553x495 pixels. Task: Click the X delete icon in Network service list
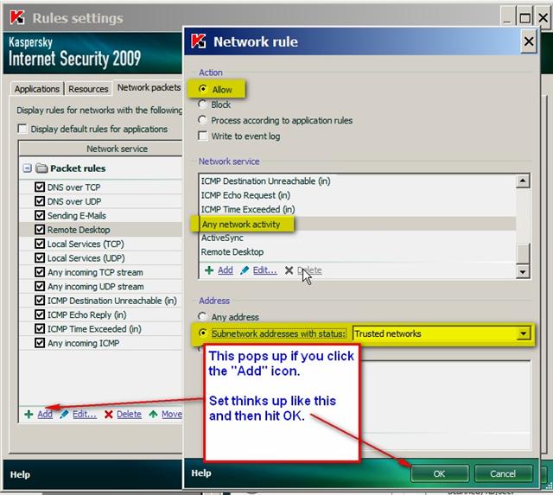[289, 270]
